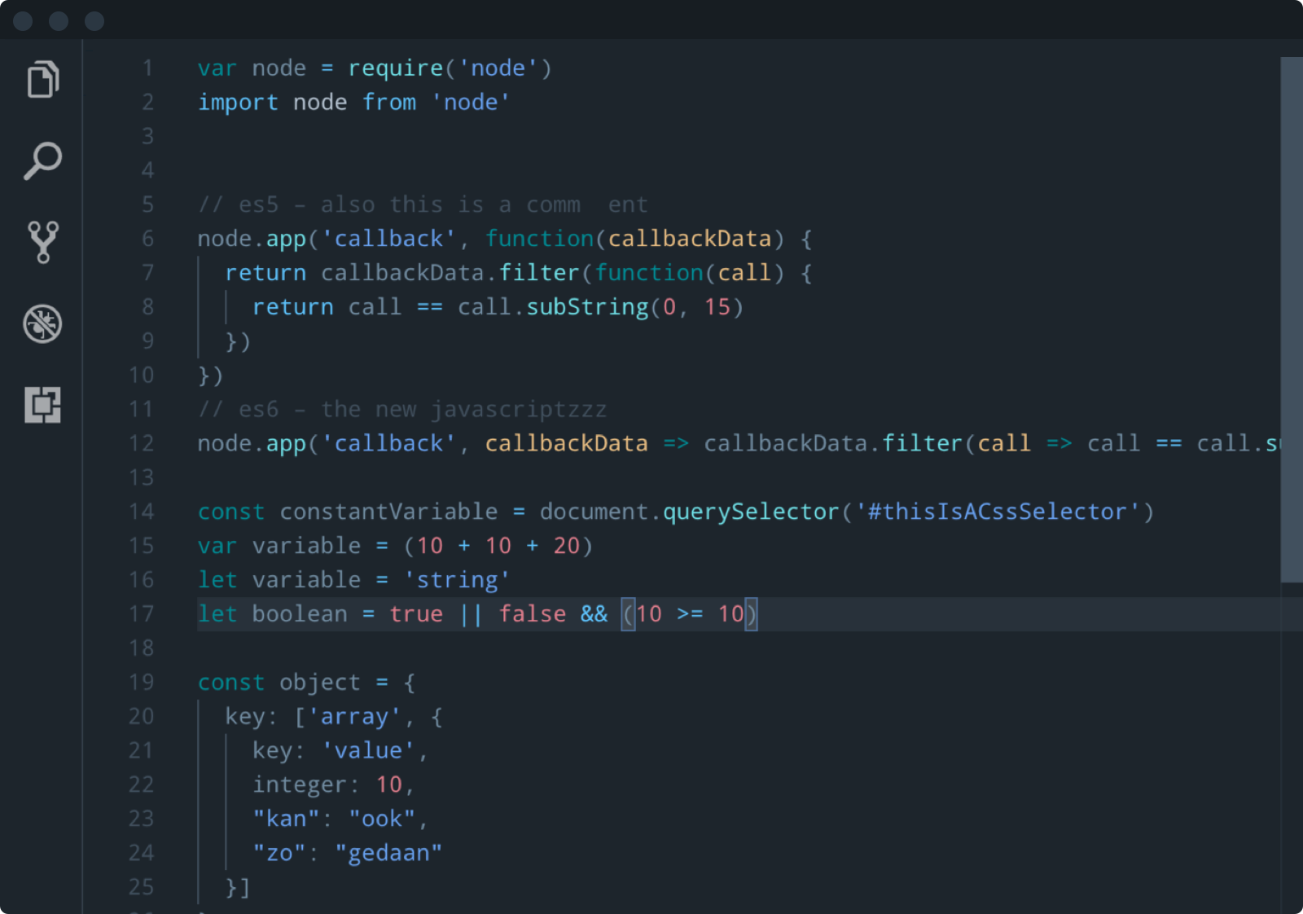Click line number 17 in the gutter
This screenshot has width=1303, height=914.
tap(141, 613)
